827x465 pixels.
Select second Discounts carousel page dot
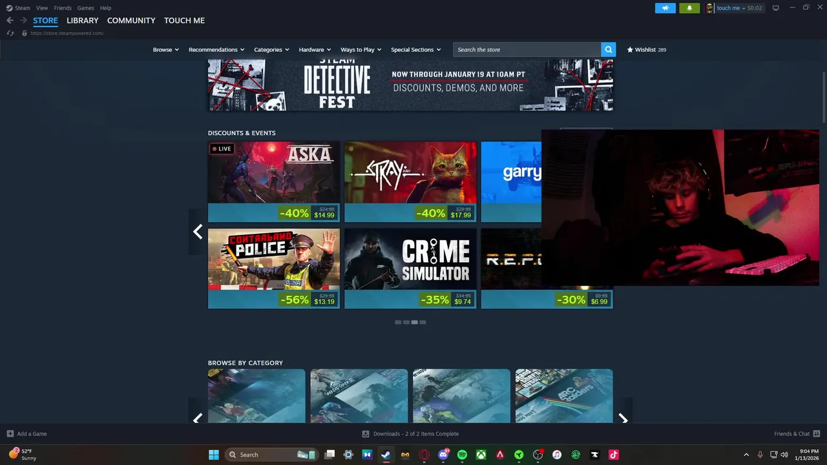point(406,322)
